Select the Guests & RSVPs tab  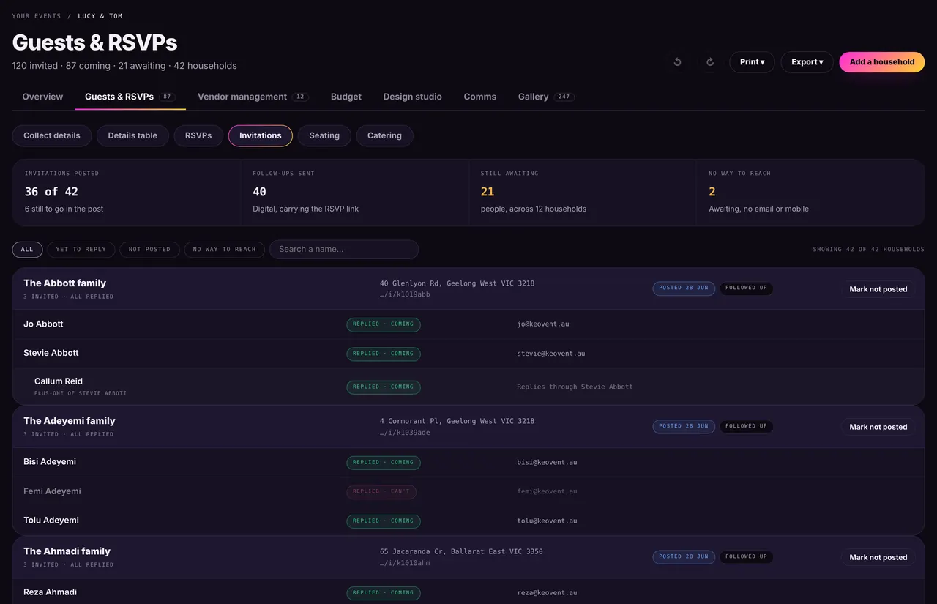coord(130,97)
